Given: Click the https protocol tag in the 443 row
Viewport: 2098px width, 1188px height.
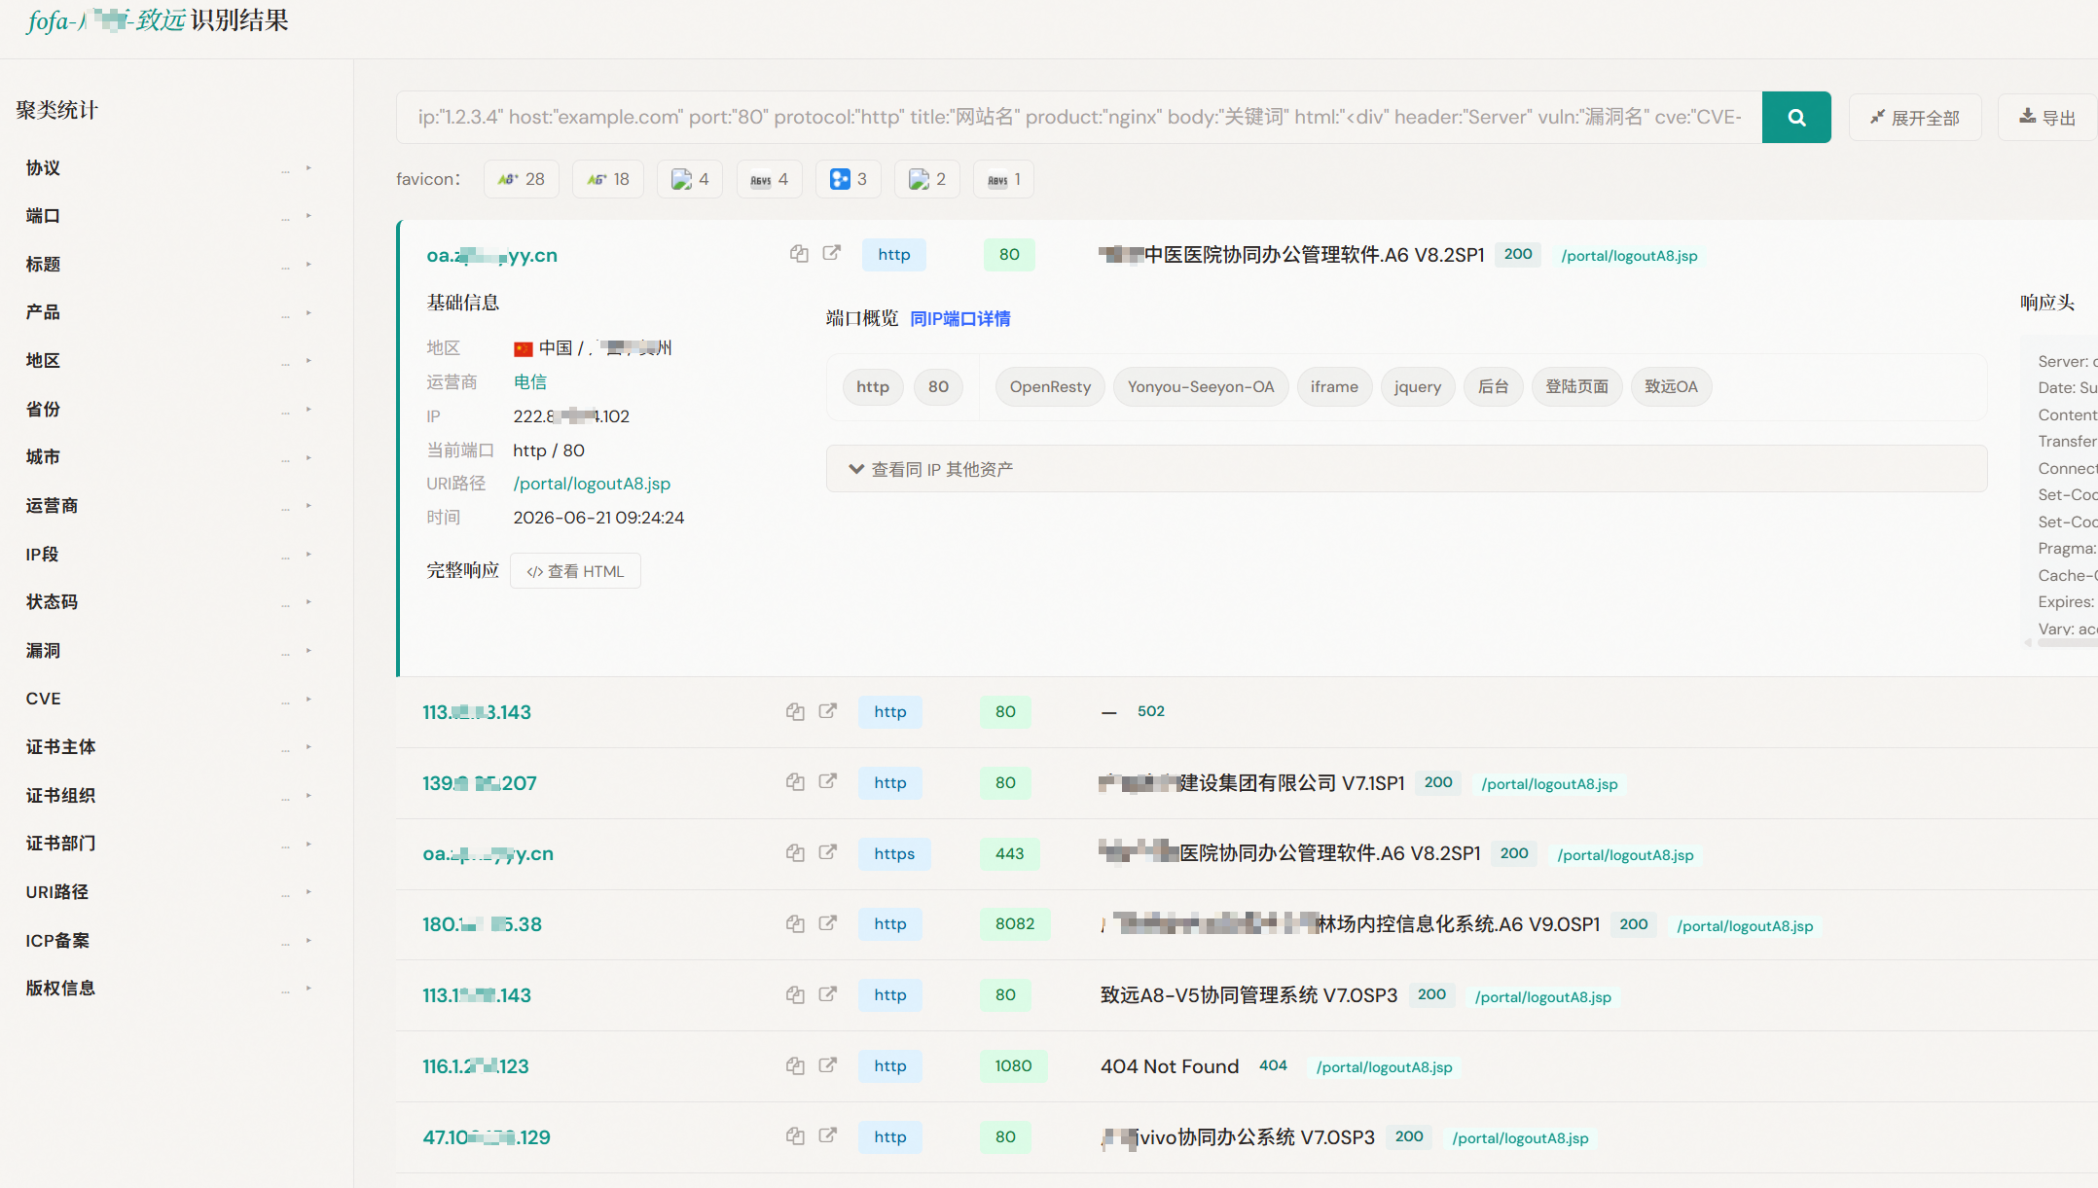Looking at the screenshot, I should point(894,854).
